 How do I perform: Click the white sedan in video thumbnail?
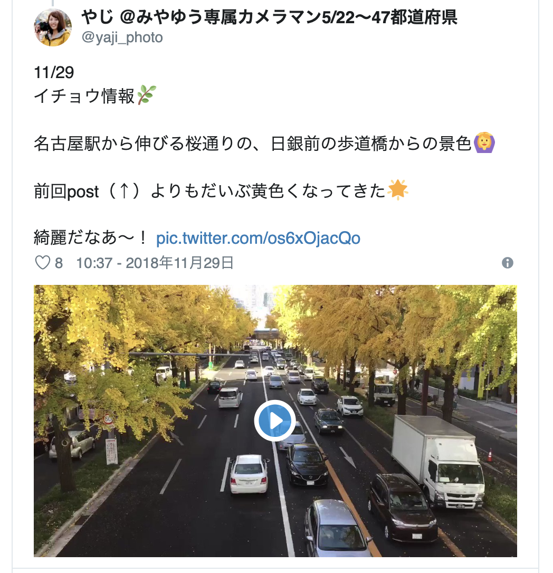249,474
